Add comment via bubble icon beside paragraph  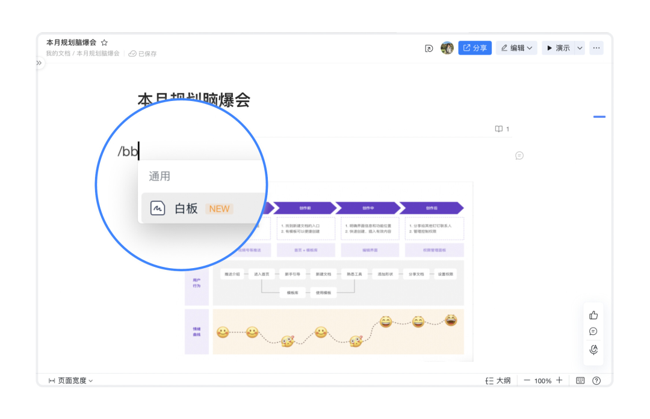[x=519, y=156]
